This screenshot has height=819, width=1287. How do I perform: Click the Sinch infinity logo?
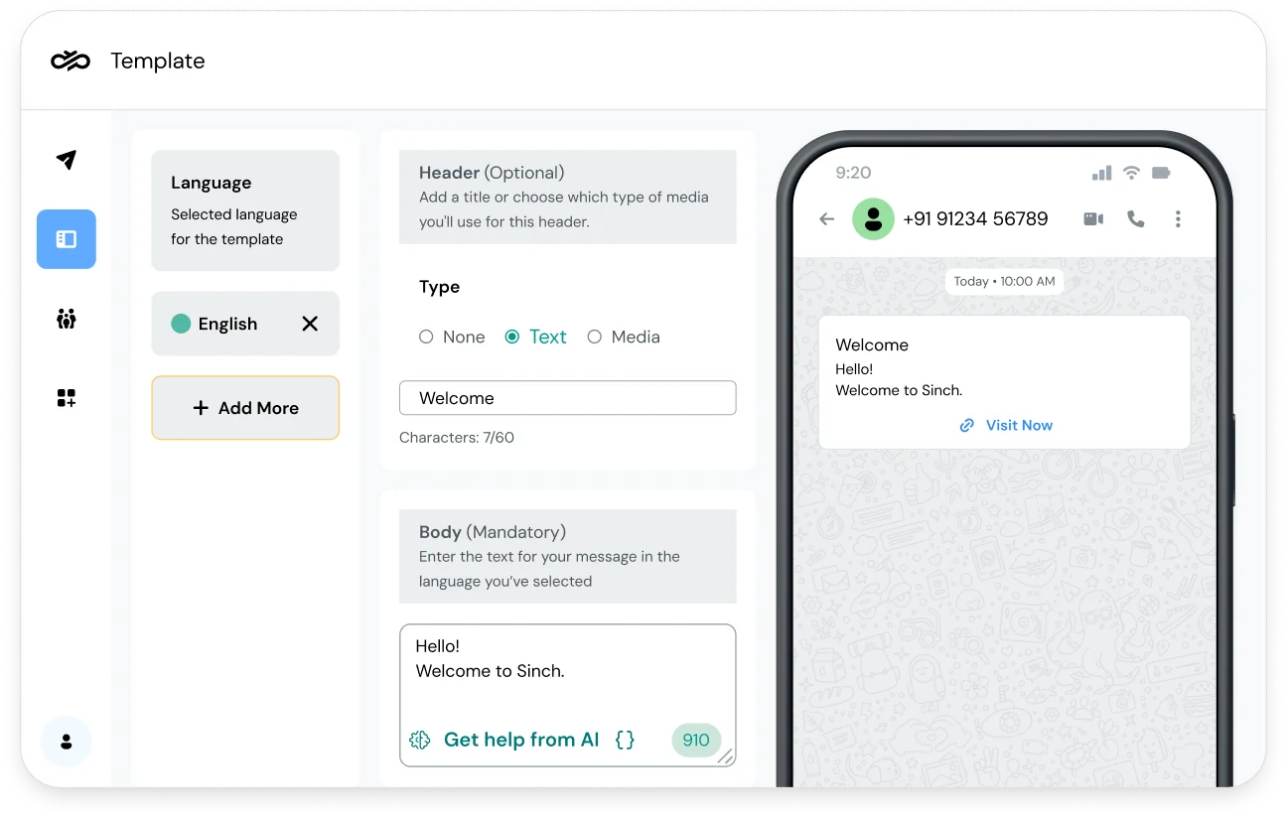click(x=71, y=61)
